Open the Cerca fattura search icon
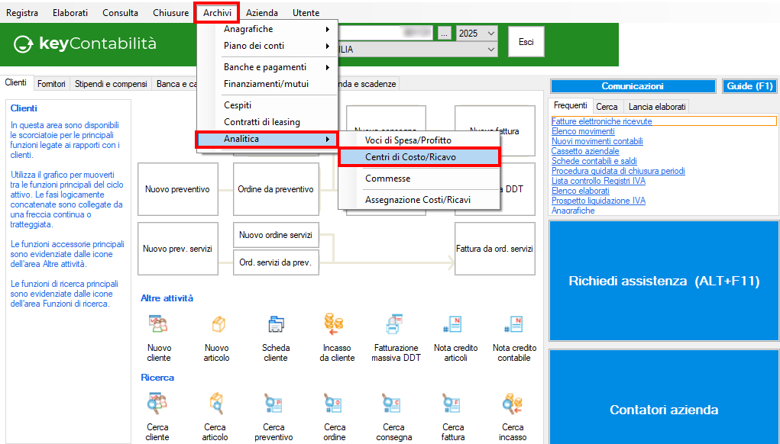This screenshot has width=780, height=444. click(x=453, y=404)
